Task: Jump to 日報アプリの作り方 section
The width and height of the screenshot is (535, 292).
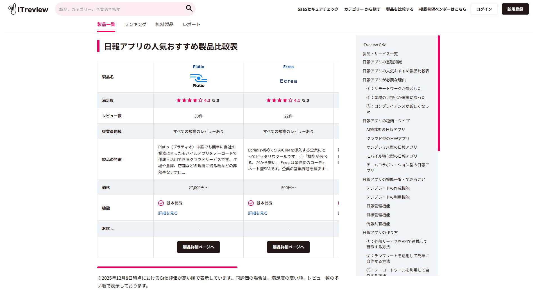Action: 380,233
